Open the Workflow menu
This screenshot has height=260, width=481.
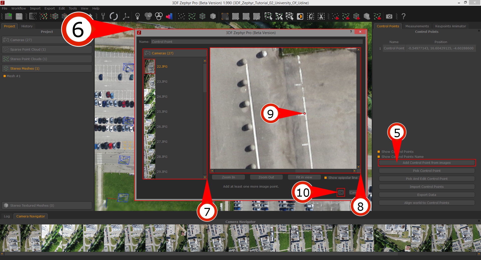pos(18,8)
